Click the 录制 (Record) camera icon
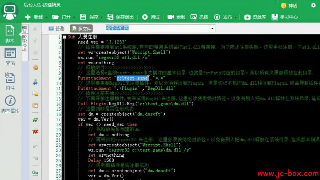This screenshot has height=180, width=320. coord(170,17)
